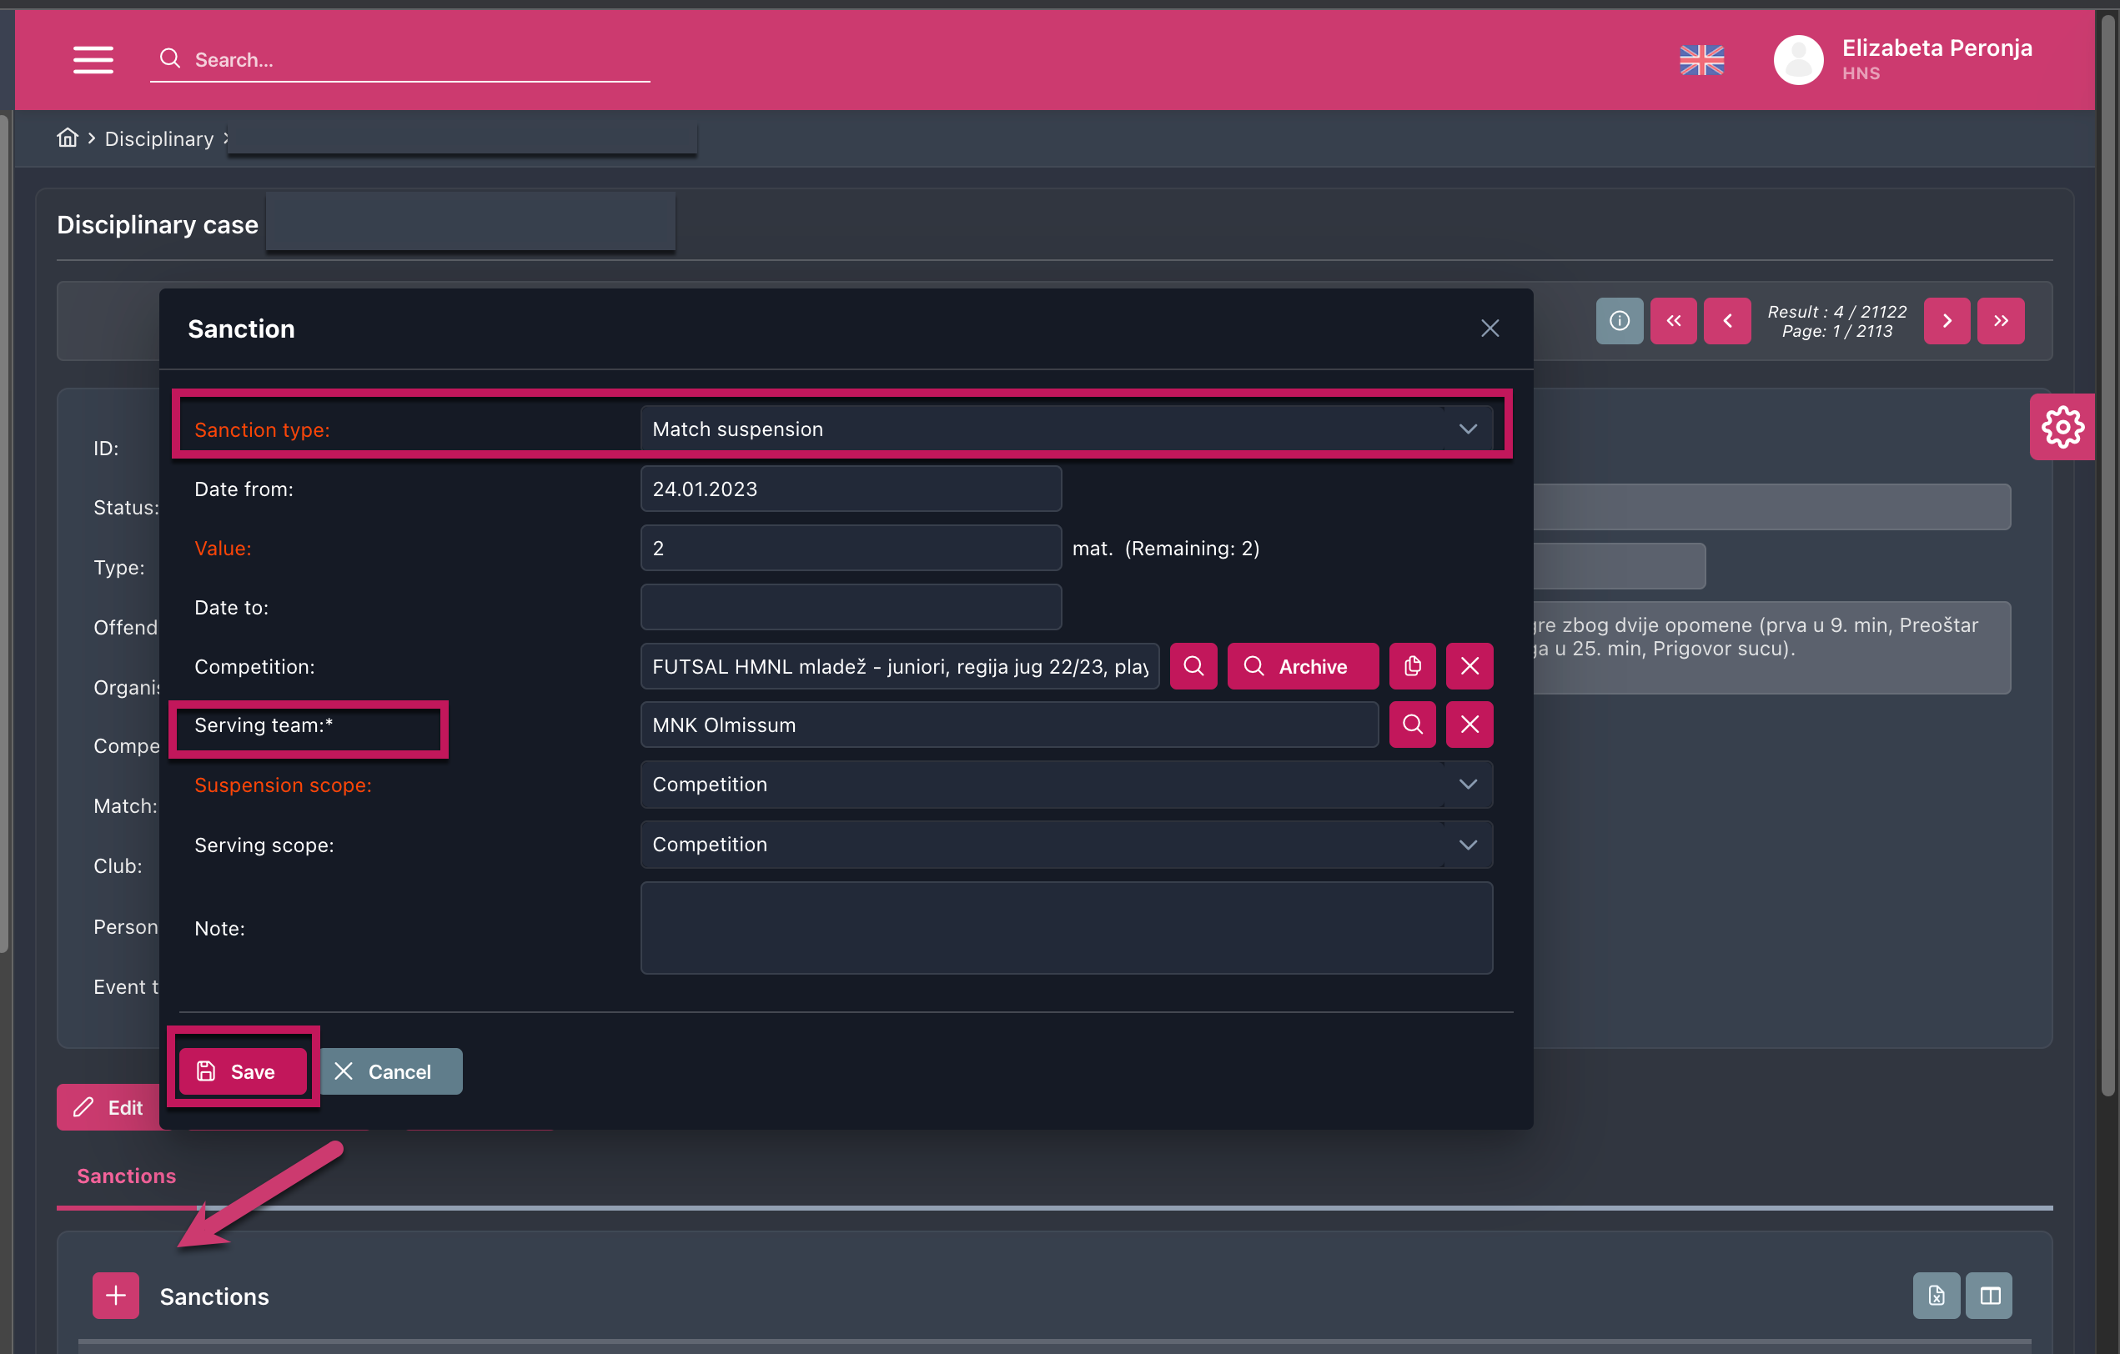
Task: Save the sanction
Action: pyautogui.click(x=242, y=1071)
